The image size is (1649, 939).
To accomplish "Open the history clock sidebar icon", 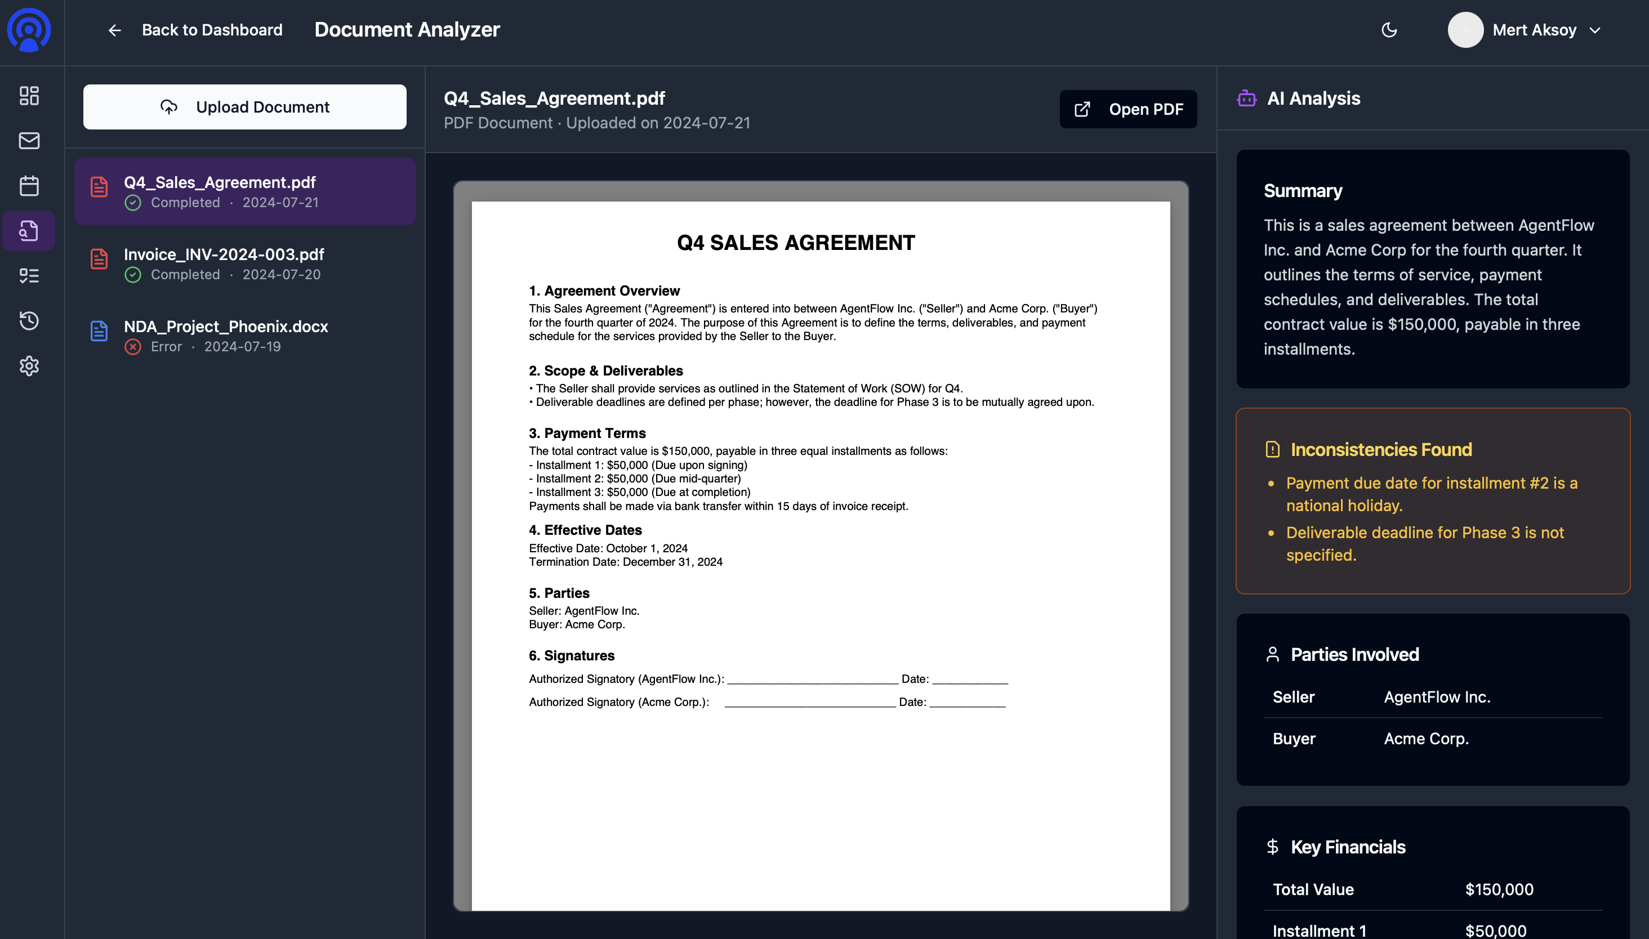I will click(29, 320).
